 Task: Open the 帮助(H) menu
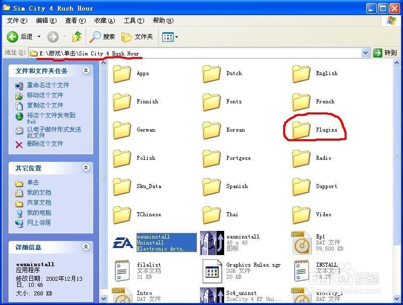pos(163,21)
